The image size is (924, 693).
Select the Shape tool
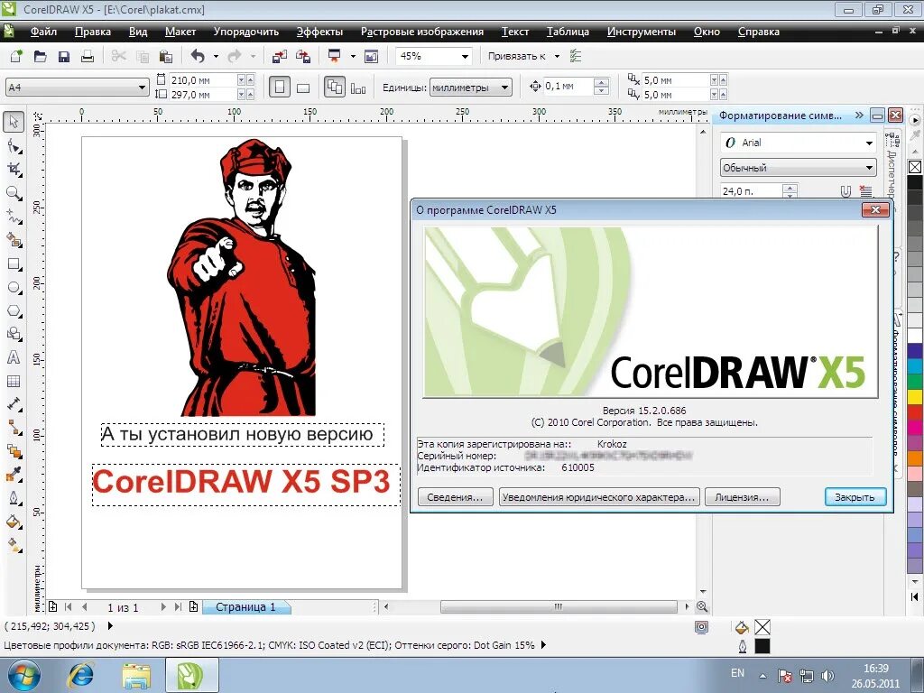pyautogui.click(x=13, y=144)
